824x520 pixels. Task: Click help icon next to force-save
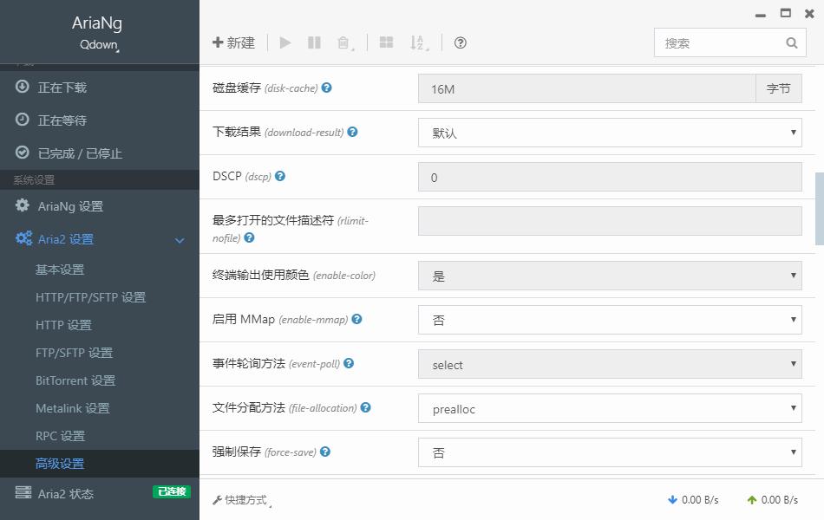tap(325, 452)
